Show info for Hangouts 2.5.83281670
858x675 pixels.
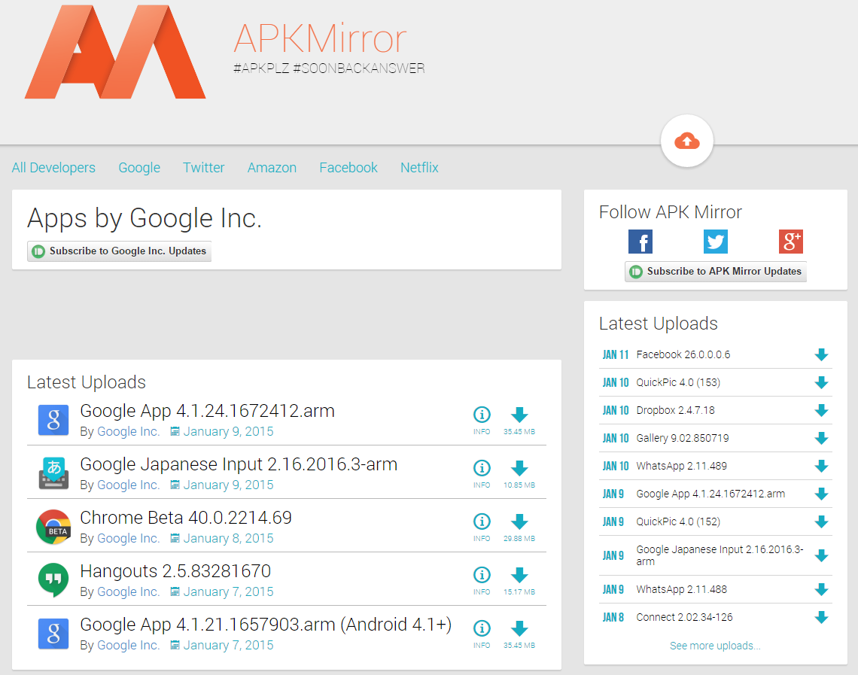click(x=482, y=575)
